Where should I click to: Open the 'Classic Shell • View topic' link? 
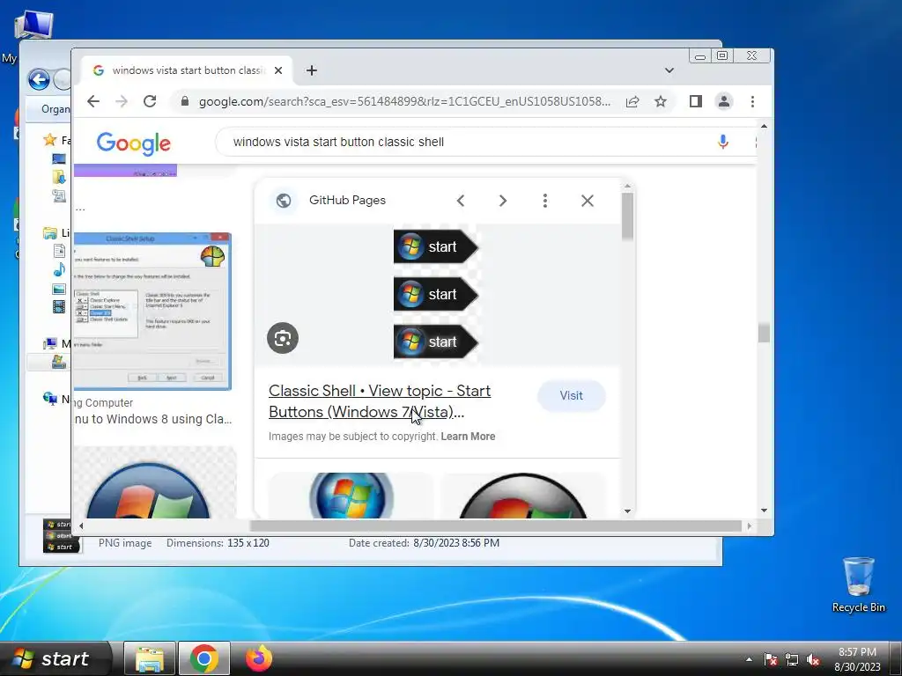coord(380,401)
